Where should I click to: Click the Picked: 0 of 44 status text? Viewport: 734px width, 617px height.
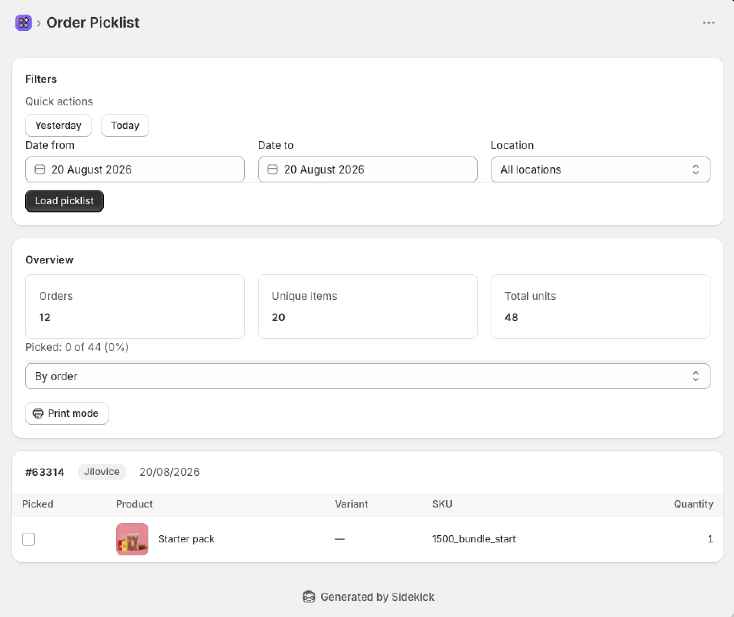77,347
